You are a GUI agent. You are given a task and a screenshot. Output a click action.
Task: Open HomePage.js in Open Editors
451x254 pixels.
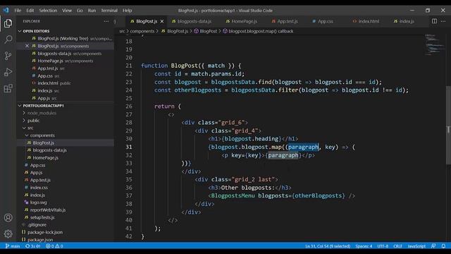pos(65,61)
